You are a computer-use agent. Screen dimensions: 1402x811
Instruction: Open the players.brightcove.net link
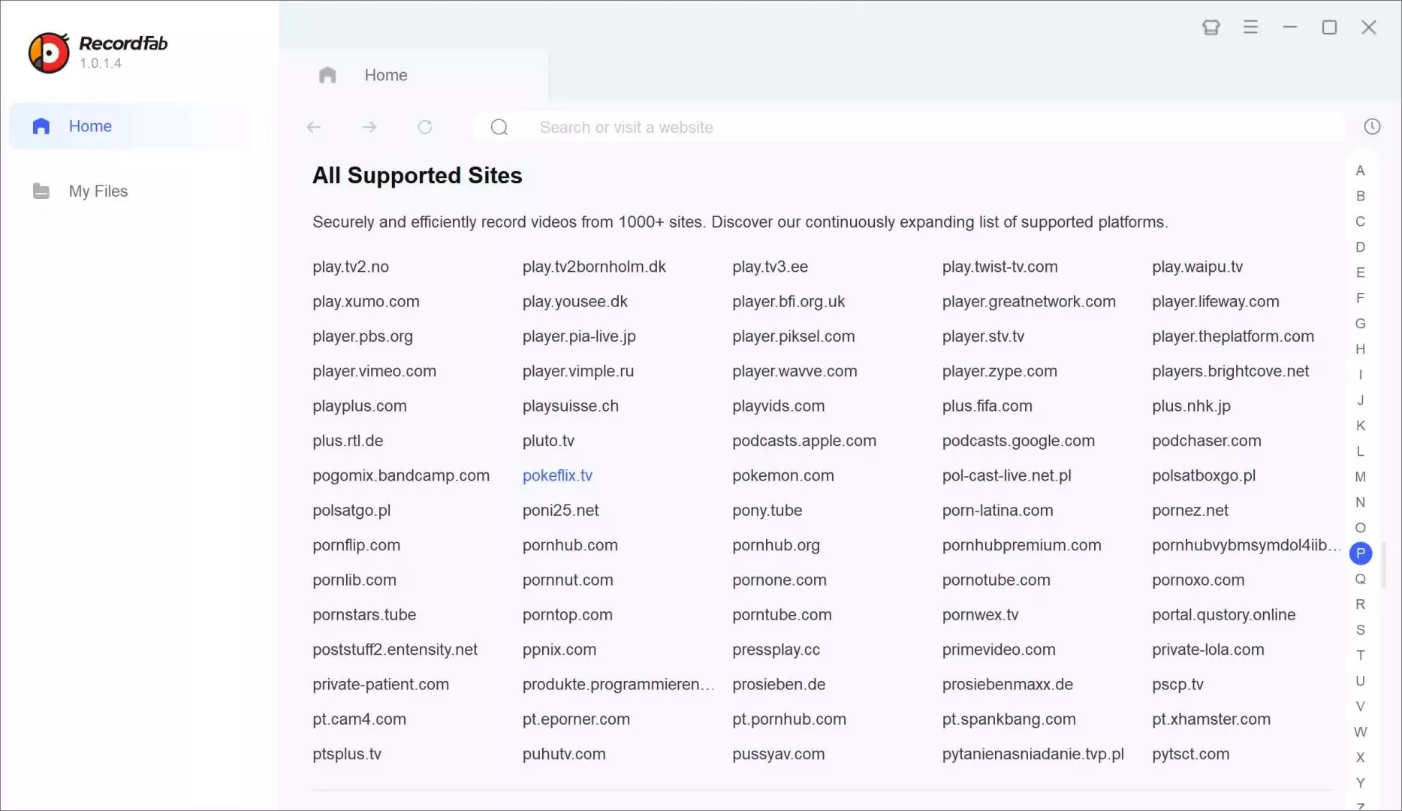coord(1230,371)
